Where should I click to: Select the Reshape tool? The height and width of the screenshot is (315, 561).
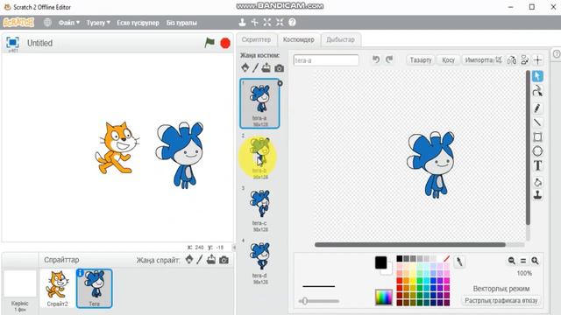click(x=537, y=91)
